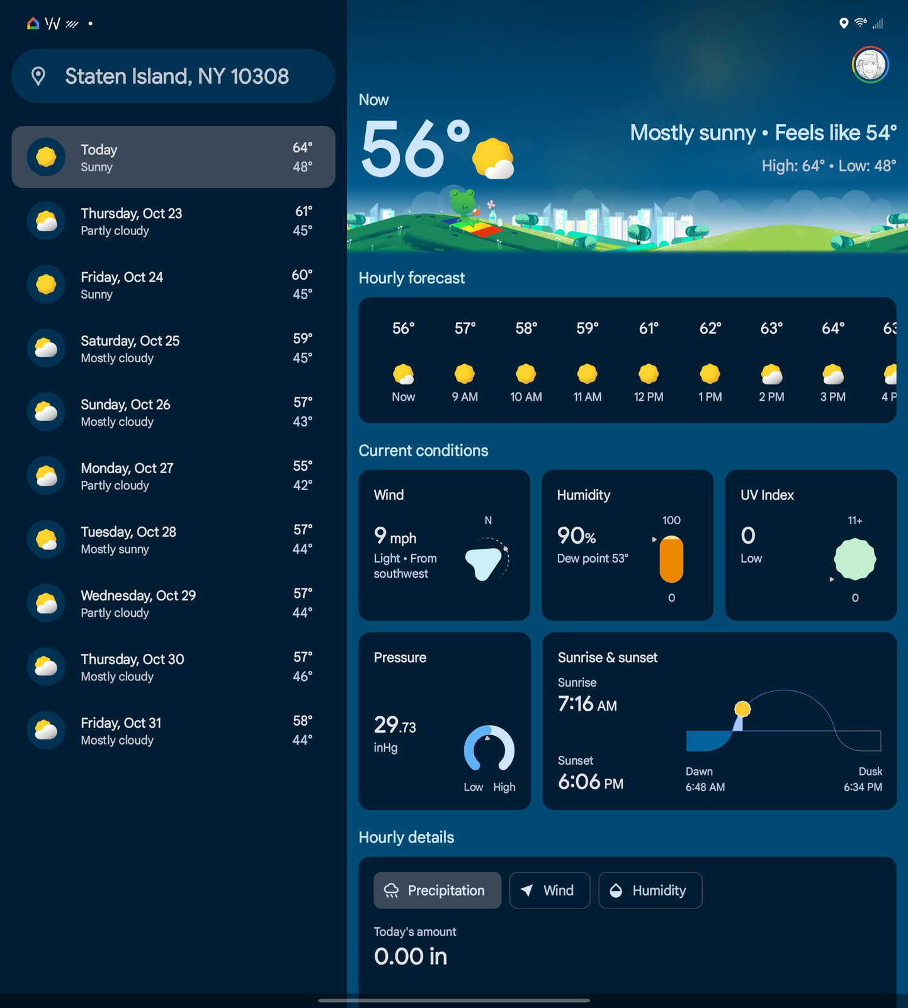The height and width of the screenshot is (1008, 908).
Task: Click the green UV index indicator
Action: click(x=854, y=559)
